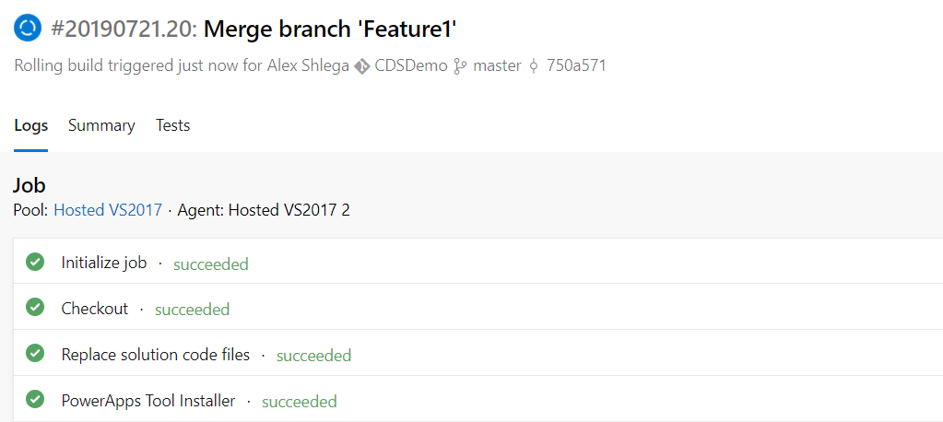Click the branch icon next to master
Screen dimensions: 943x422
[x=460, y=66]
